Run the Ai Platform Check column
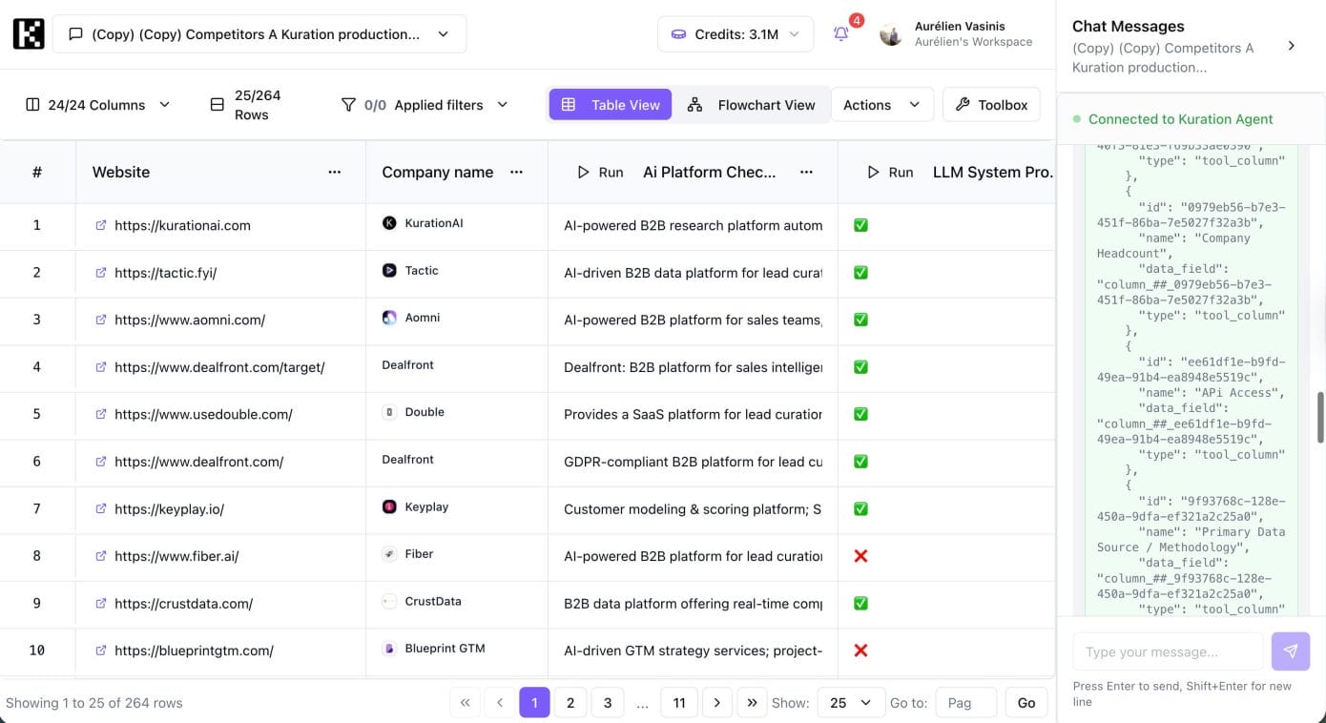1326x723 pixels. 600,173
